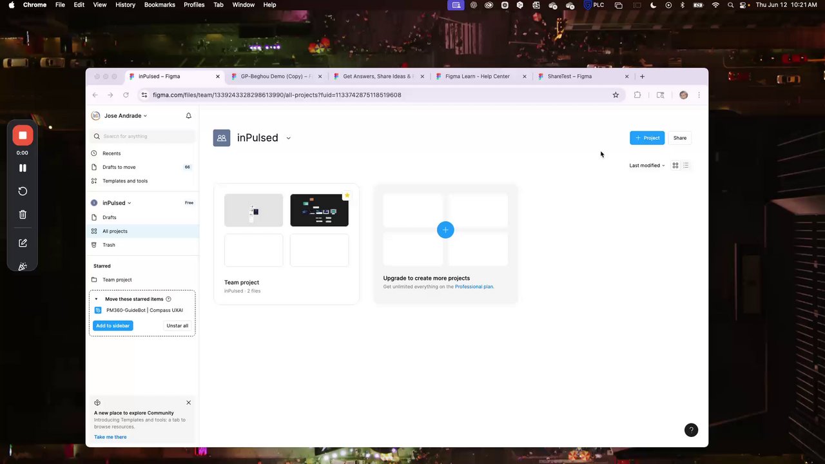Switch to the GP-Beghou Demo (Copy) tab
This screenshot has width=825, height=464.
tap(277, 76)
